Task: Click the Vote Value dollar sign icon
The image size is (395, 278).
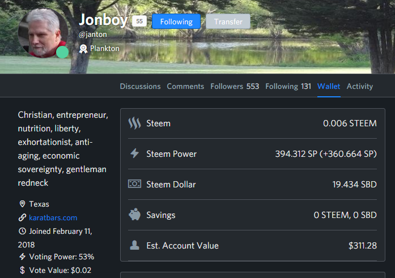Action: tap(23, 270)
